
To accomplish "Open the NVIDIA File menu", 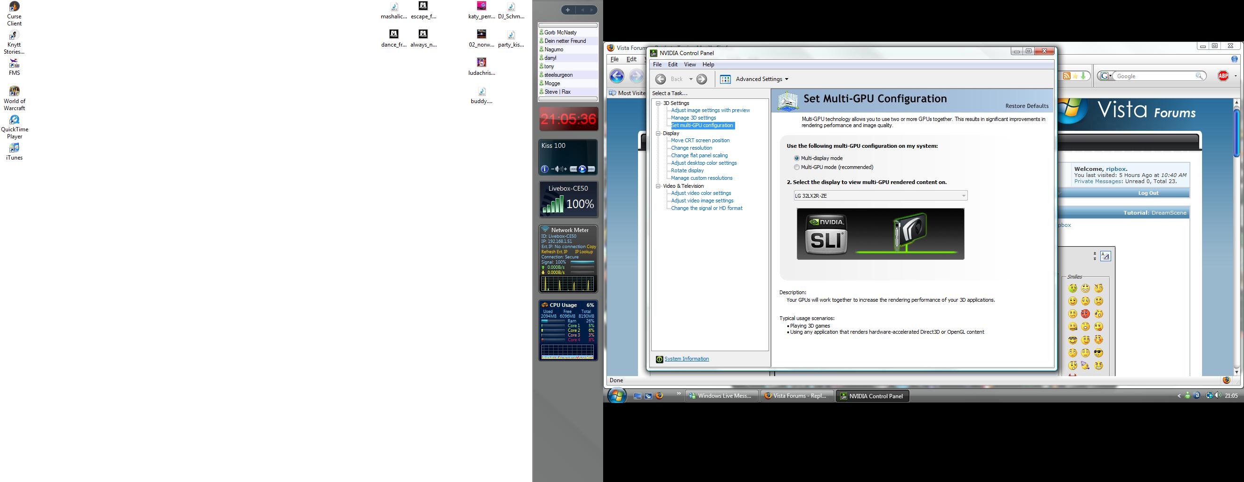I will tap(657, 64).
